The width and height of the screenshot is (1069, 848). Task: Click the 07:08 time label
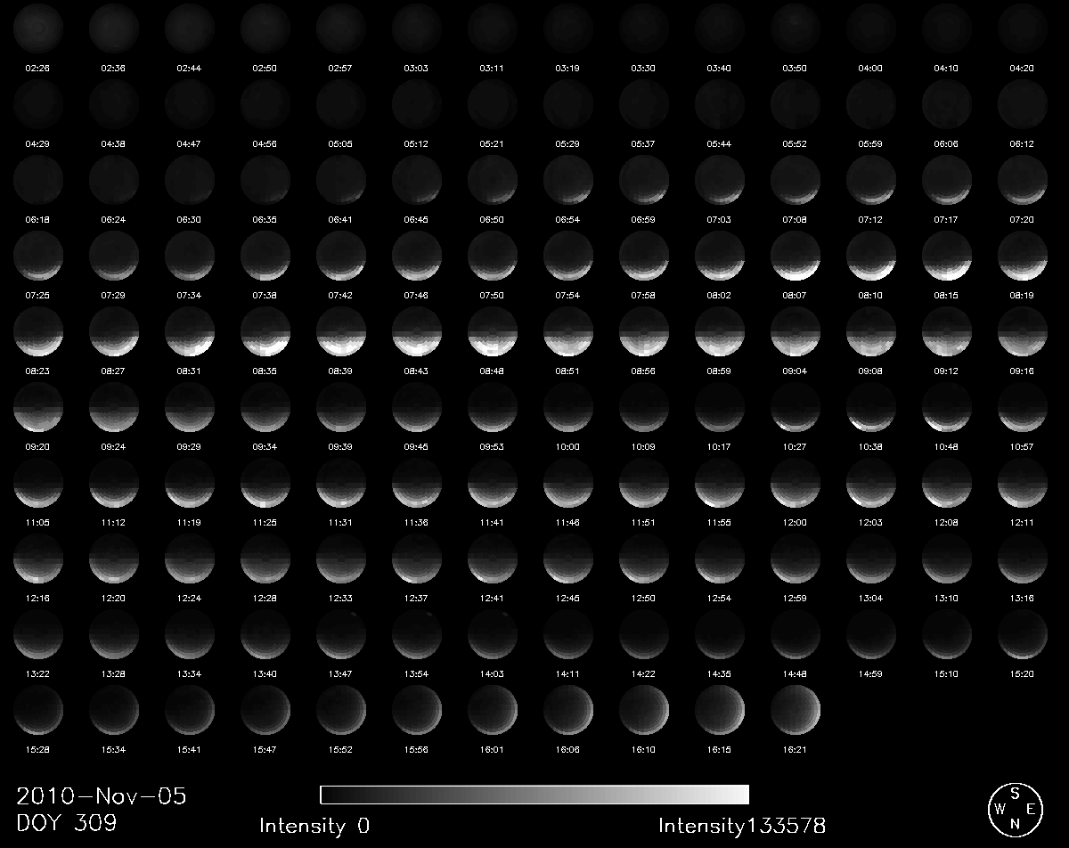(x=796, y=219)
